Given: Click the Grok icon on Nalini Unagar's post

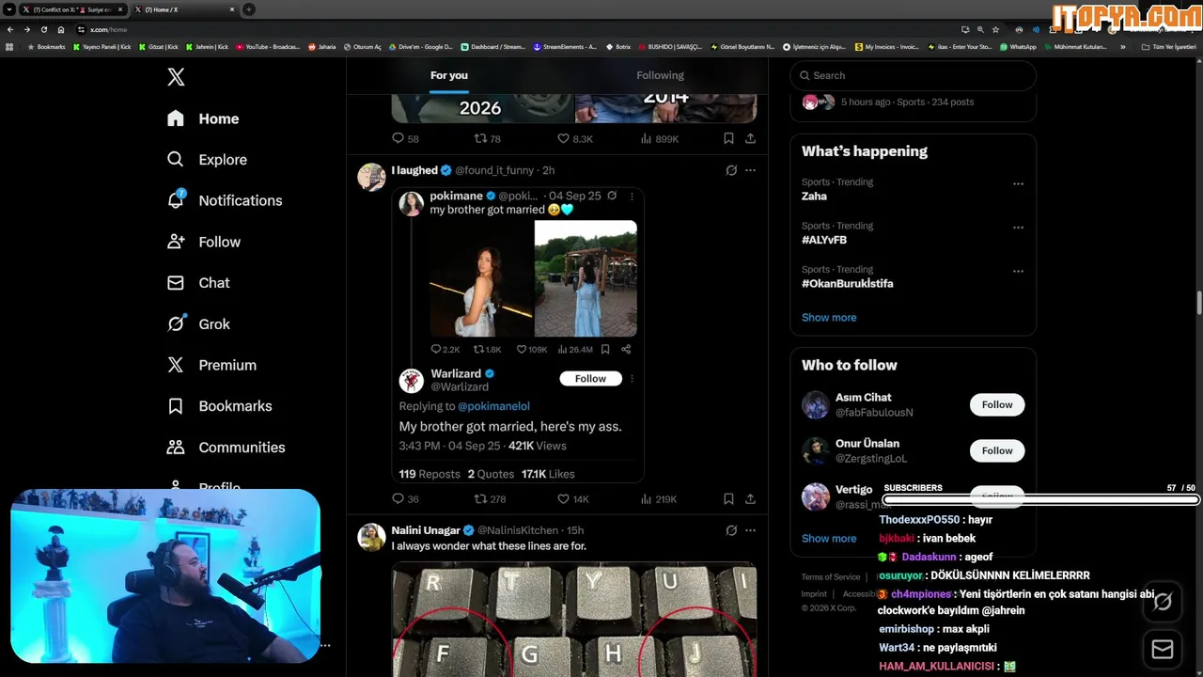Looking at the screenshot, I should (x=731, y=530).
